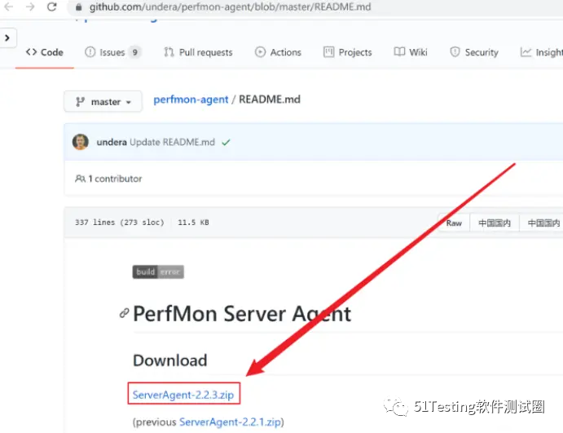Open the Update README.md commit message
563x433 pixels.
point(173,143)
